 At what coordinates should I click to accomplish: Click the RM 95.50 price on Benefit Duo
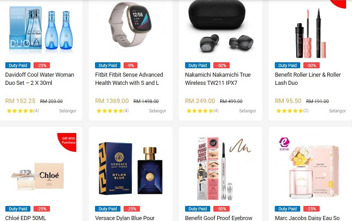[288, 101]
